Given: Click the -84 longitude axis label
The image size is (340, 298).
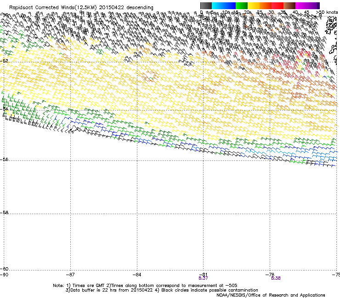Looking at the screenshot, I should [x=137, y=275].
